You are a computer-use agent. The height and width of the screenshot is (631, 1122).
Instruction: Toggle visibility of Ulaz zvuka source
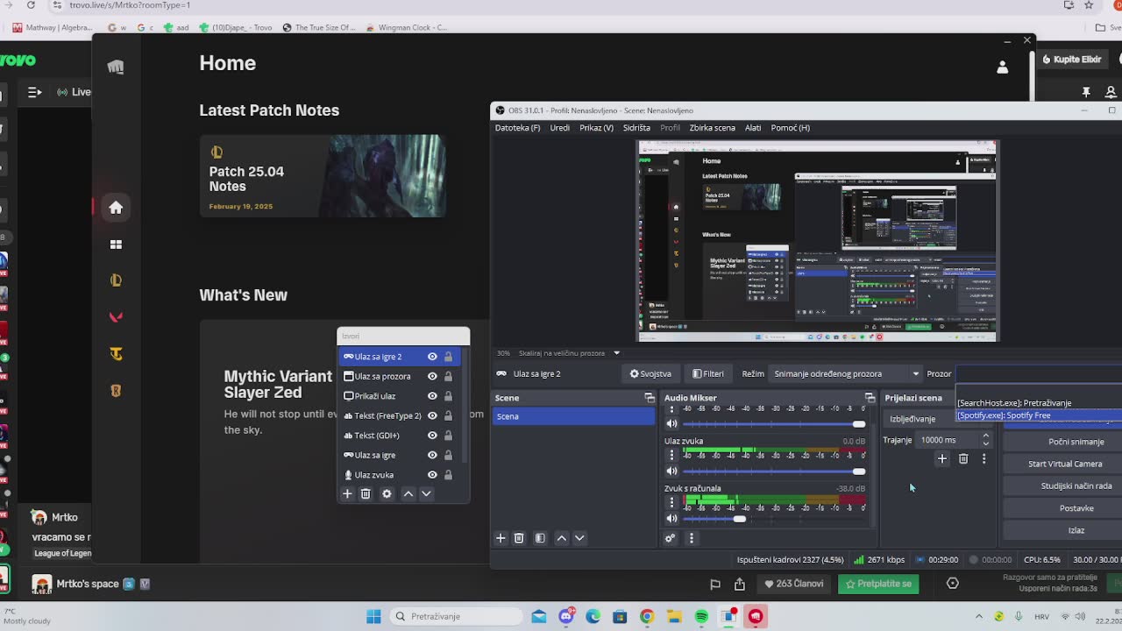432,475
